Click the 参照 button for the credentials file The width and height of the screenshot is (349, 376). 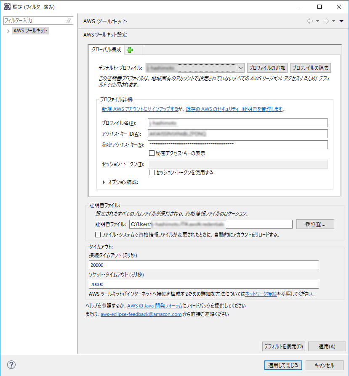(315, 224)
